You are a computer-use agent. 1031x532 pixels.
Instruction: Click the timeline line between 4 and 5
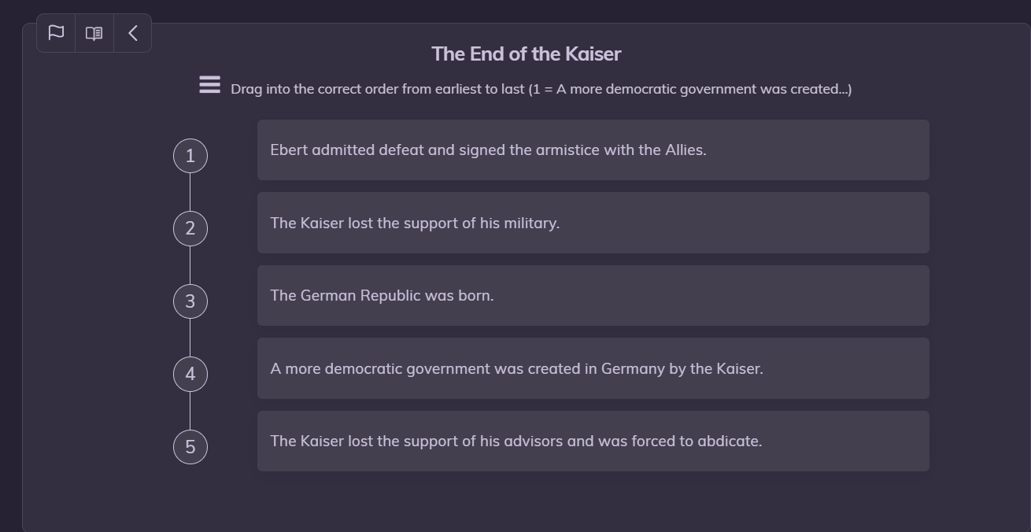(x=190, y=411)
